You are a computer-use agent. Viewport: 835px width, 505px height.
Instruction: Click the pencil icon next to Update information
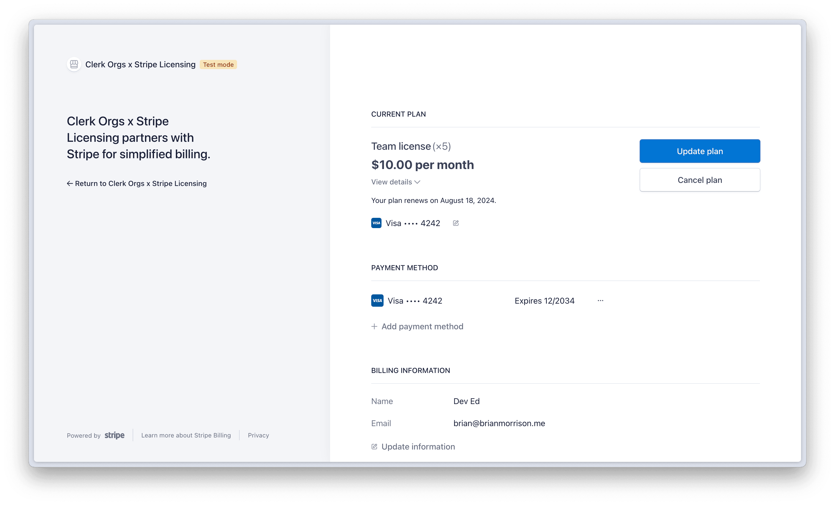click(x=374, y=447)
